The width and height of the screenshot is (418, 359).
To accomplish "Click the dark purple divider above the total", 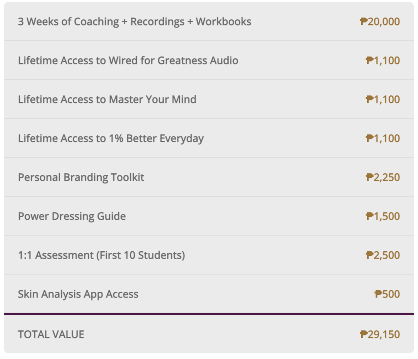I will [x=209, y=314].
